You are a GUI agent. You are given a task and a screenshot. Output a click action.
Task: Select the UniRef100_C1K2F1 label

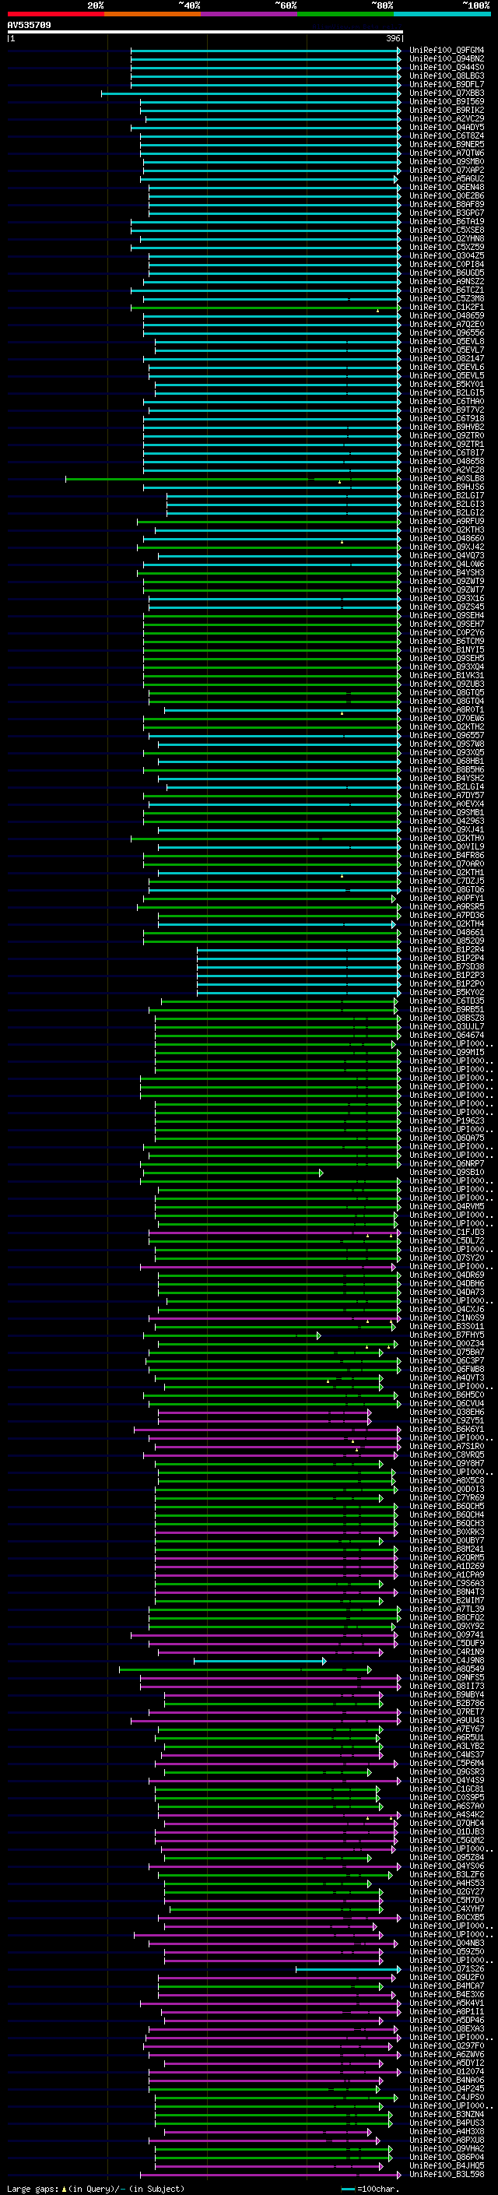coord(446,307)
